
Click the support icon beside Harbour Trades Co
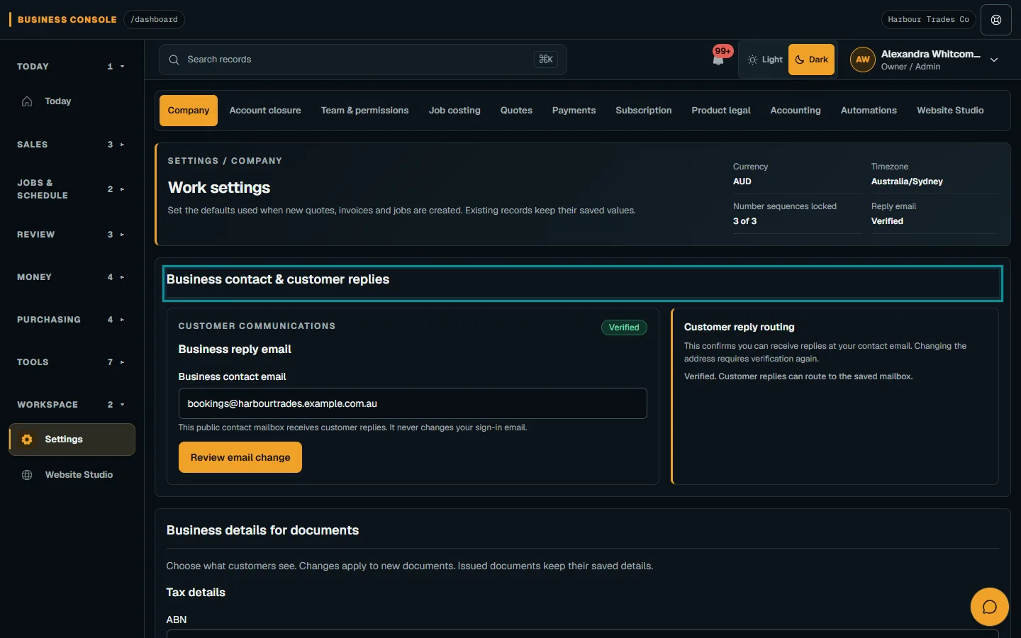(x=996, y=20)
